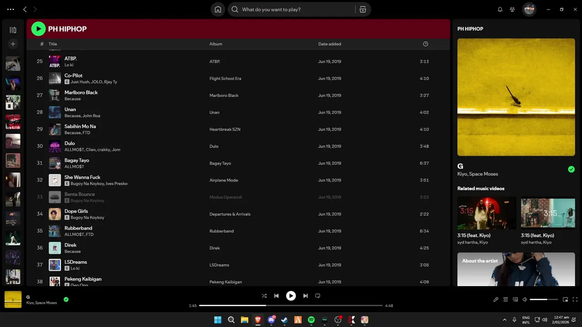Skip to the previous track

point(276,296)
